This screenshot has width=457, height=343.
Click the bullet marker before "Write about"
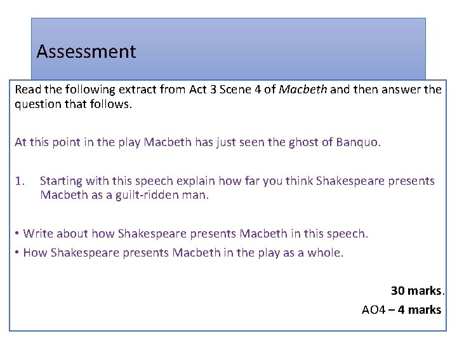tap(17, 233)
